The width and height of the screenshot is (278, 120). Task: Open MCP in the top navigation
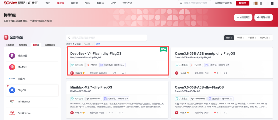click(113, 3)
